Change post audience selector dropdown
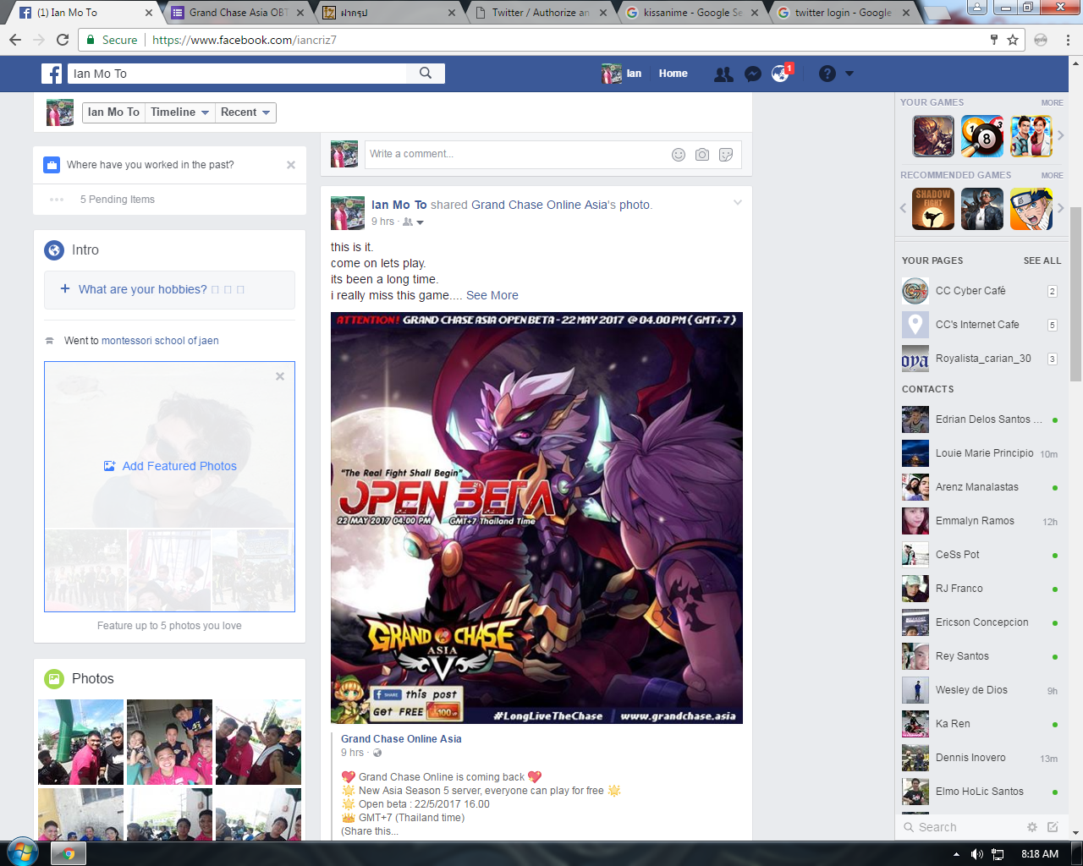 coord(414,222)
